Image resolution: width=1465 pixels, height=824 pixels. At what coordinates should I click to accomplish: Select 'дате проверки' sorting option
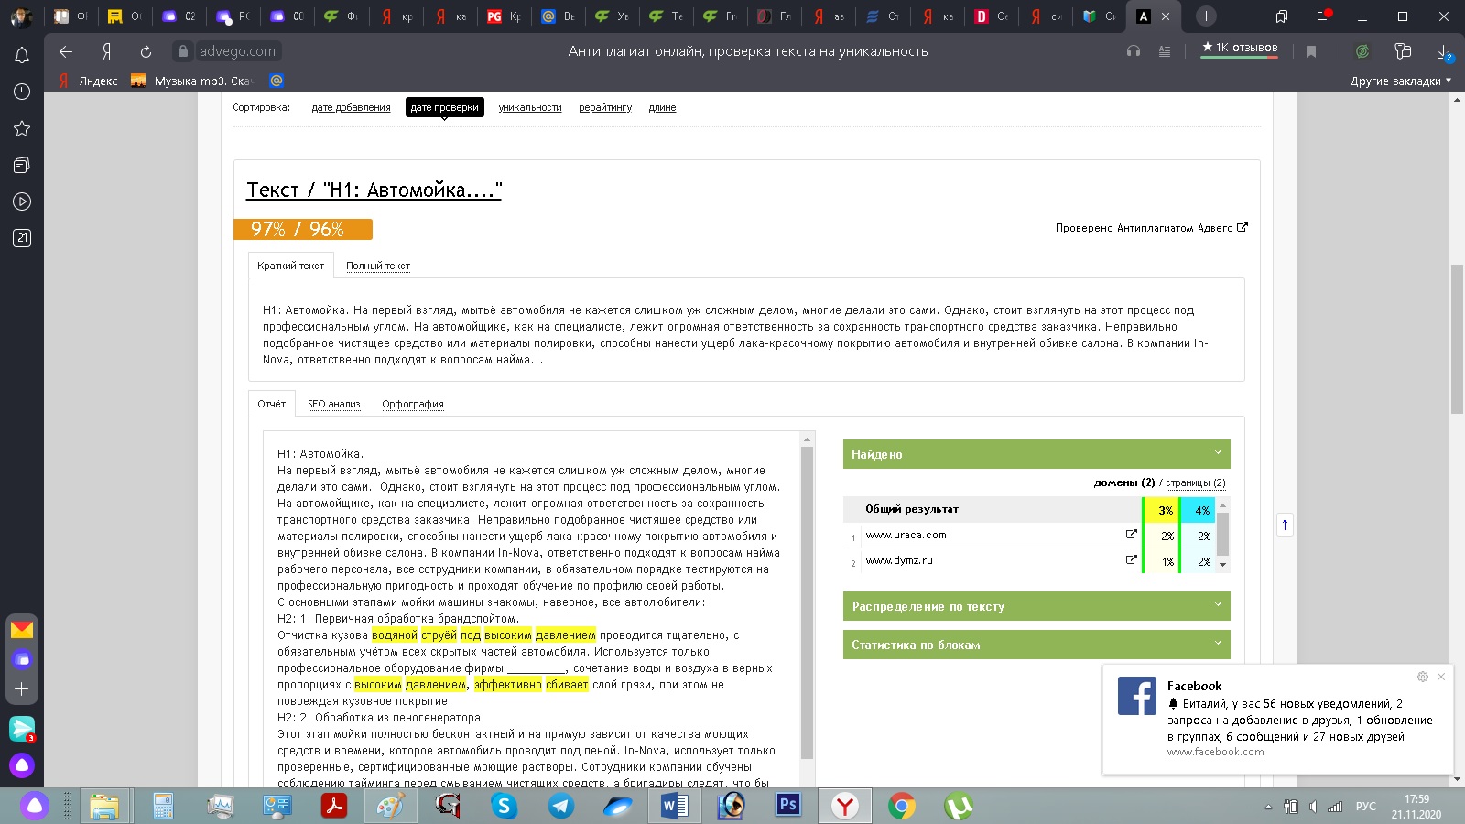[x=444, y=107]
